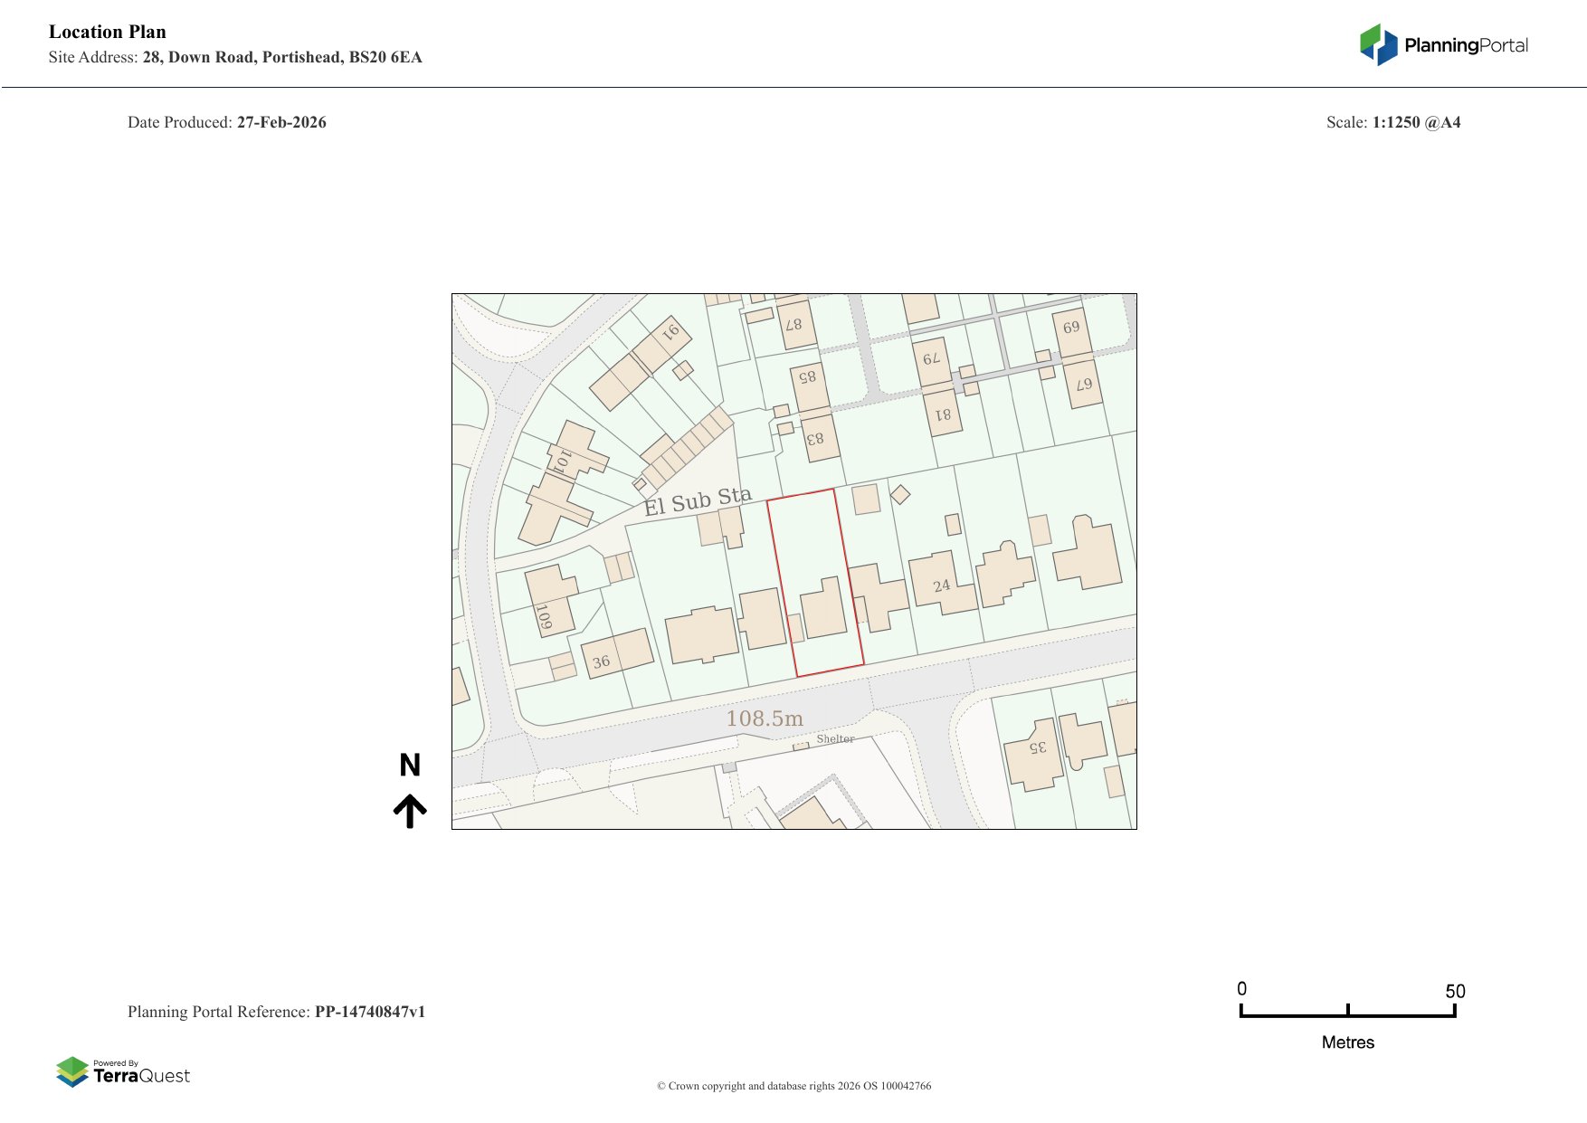Click the building numbered 69
Image resolution: width=1587 pixels, height=1123 pixels.
[1071, 329]
